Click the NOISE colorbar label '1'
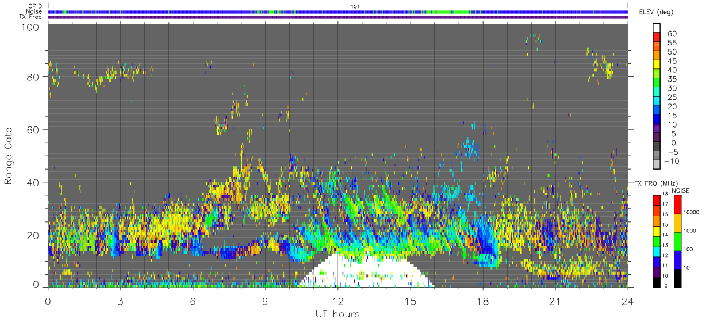Image resolution: width=706 pixels, height=326 pixels. click(685, 286)
